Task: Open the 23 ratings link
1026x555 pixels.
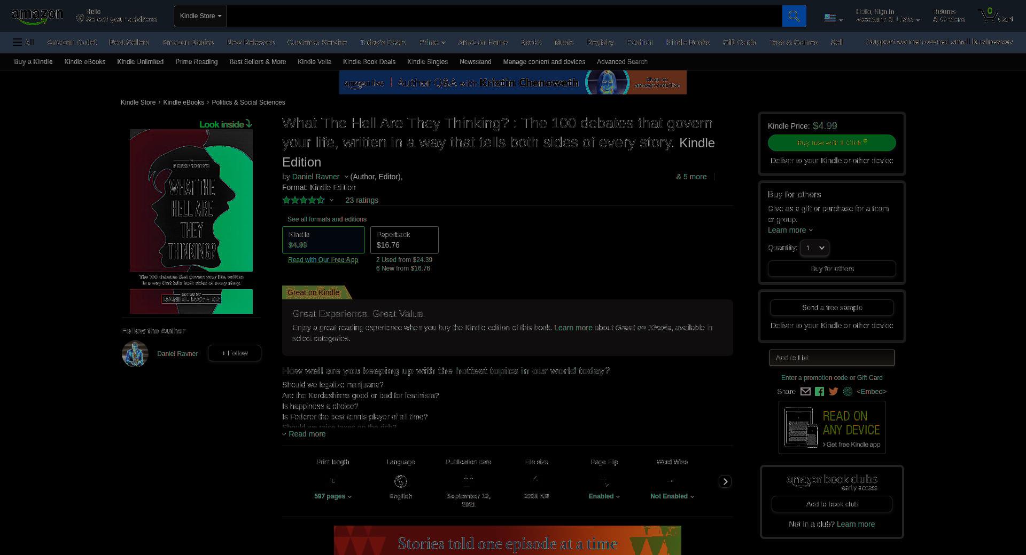Action: (362, 200)
